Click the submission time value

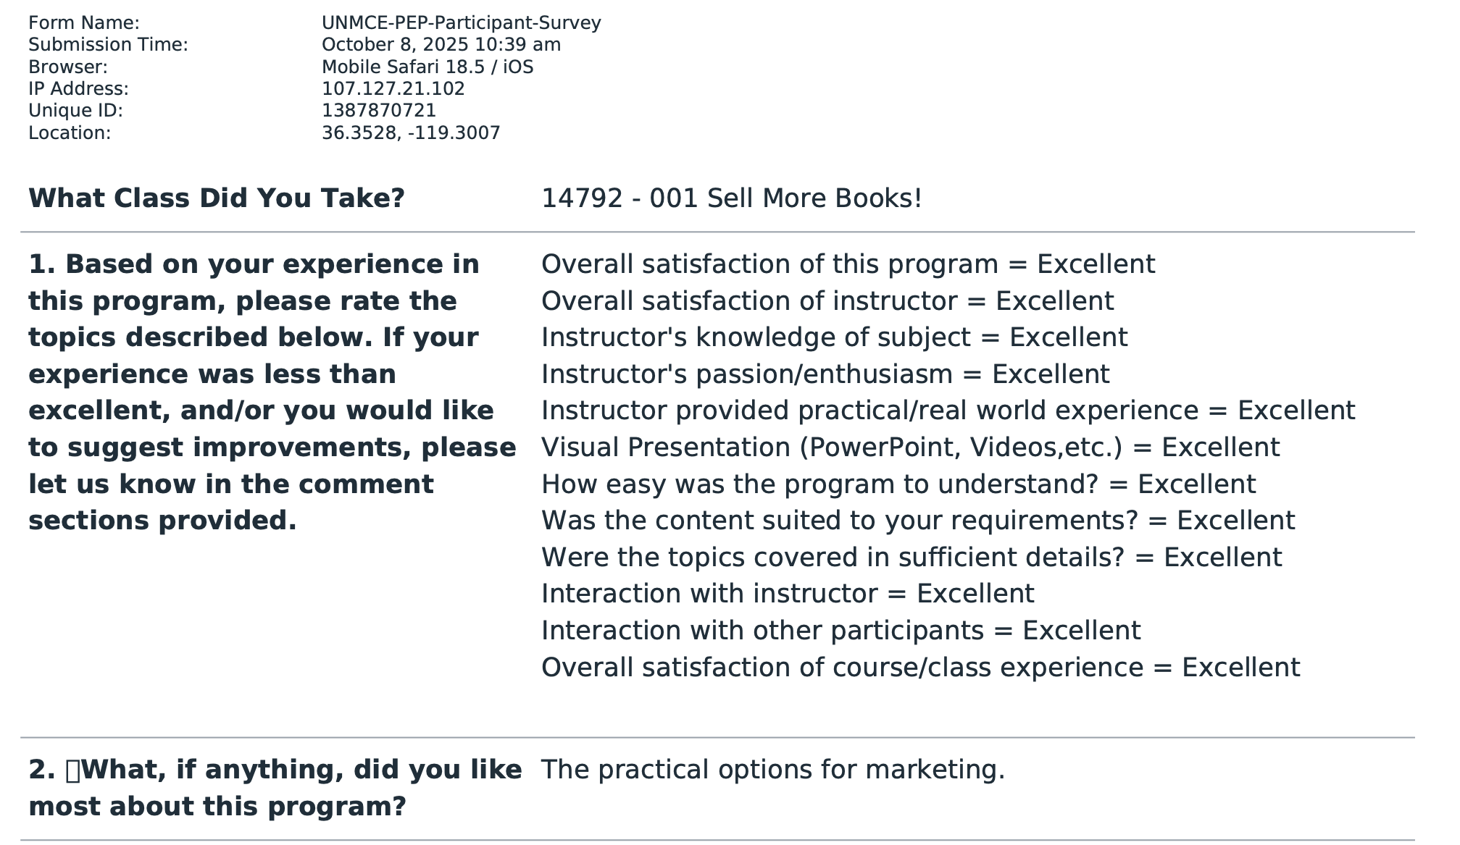pyautogui.click(x=441, y=45)
